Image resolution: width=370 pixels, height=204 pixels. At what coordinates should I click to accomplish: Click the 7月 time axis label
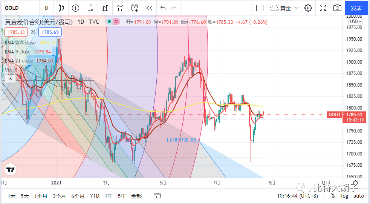216,183
